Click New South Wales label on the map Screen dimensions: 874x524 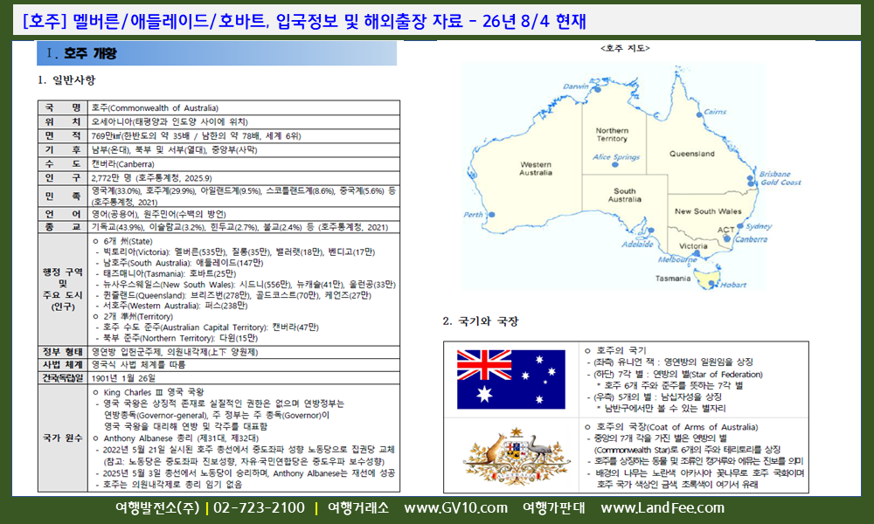coord(708,211)
